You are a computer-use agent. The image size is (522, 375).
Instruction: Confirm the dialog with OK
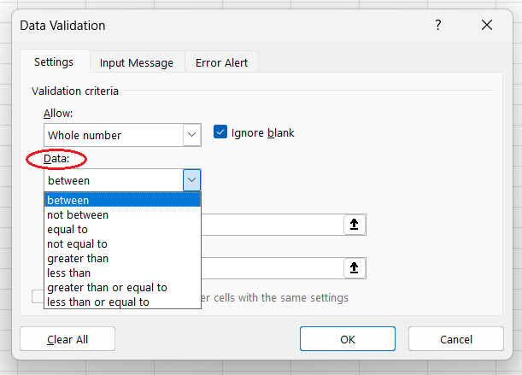[347, 339]
